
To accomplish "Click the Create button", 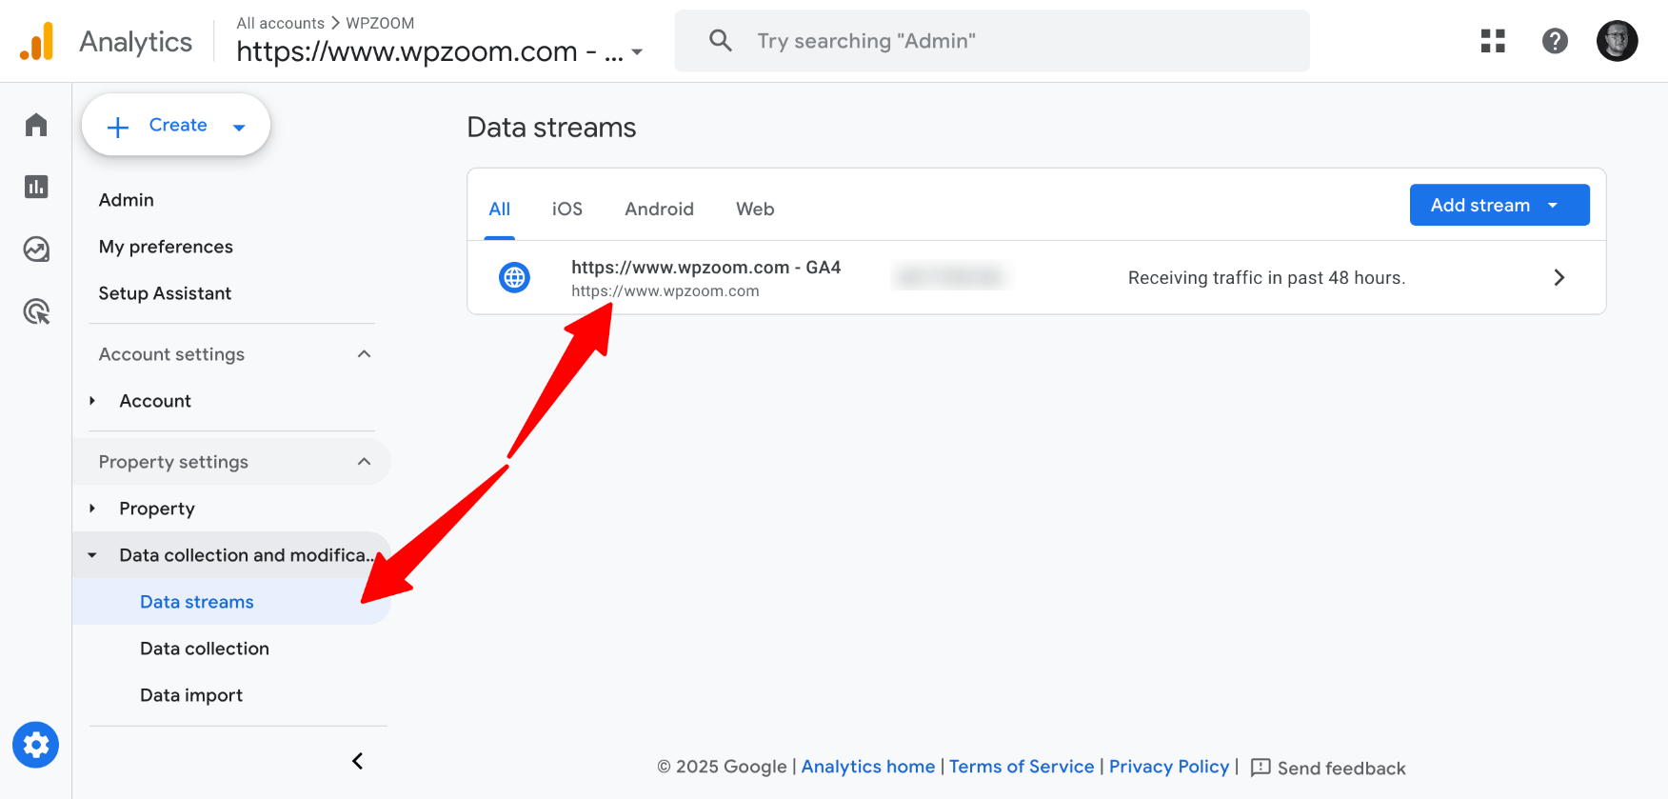I will pyautogui.click(x=176, y=125).
